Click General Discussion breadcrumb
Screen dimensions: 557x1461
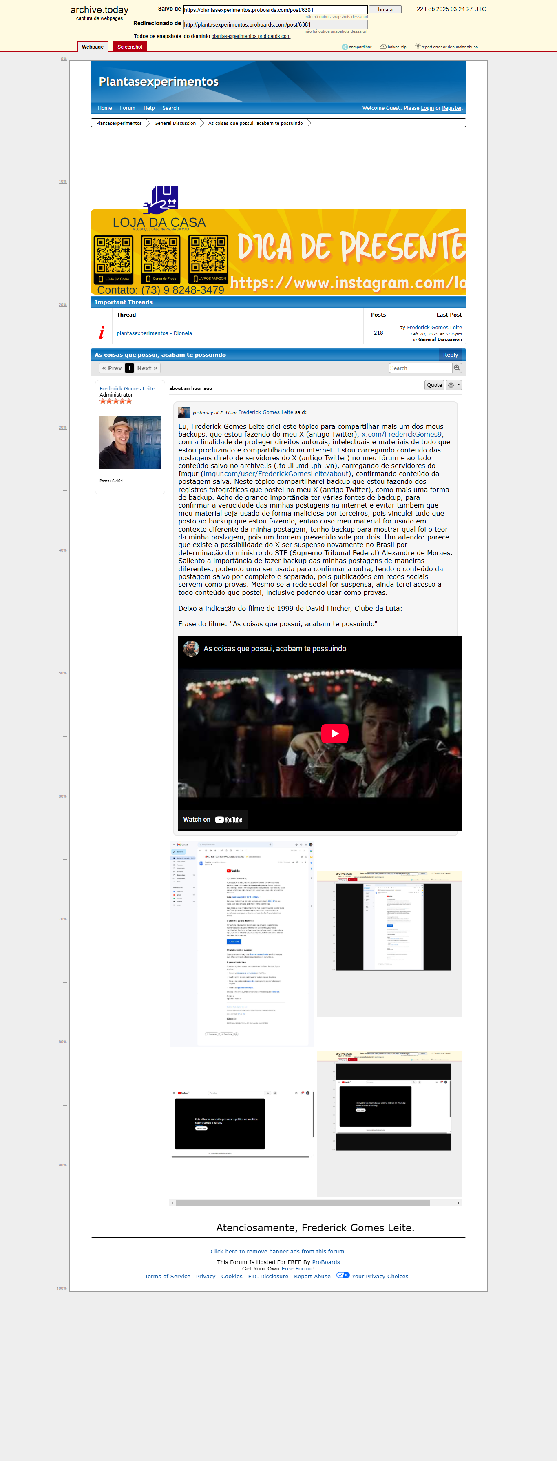point(175,123)
